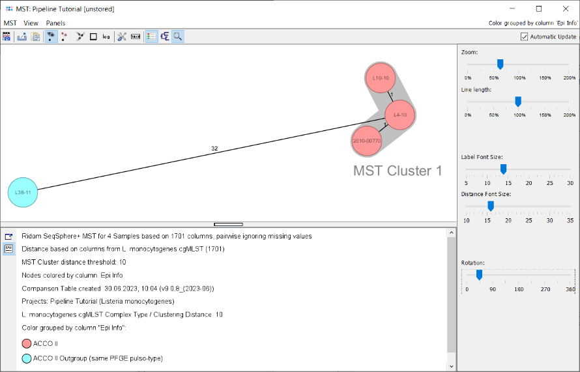Click the Line length slider handle

coord(518,102)
